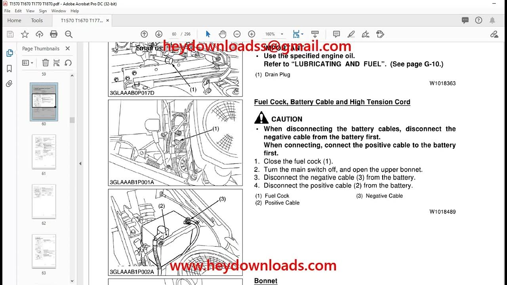Click heading Fuel Cock, Battery Cable

tap(332, 102)
